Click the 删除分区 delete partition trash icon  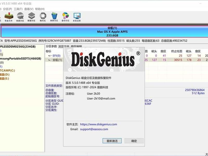pos(54,17)
